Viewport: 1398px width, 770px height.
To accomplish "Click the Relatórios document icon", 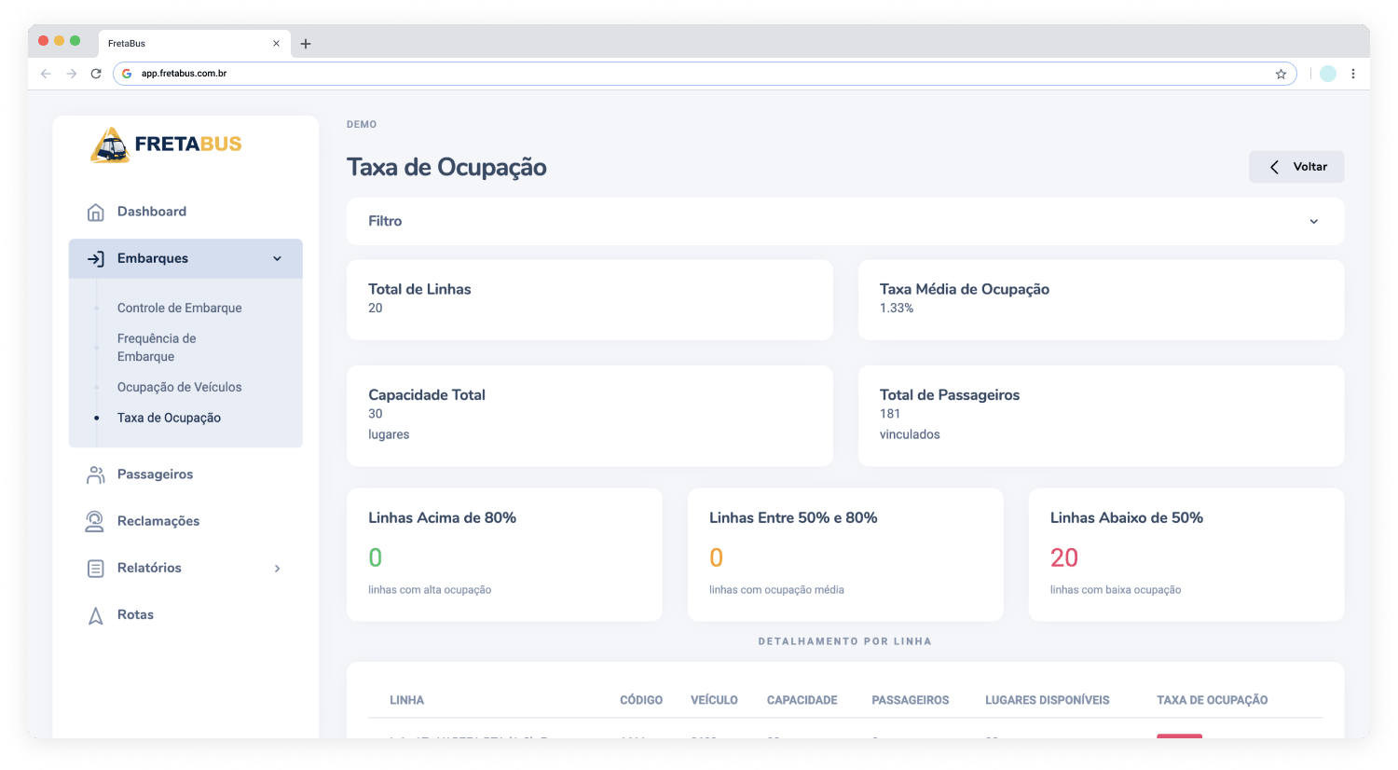I will point(95,569).
